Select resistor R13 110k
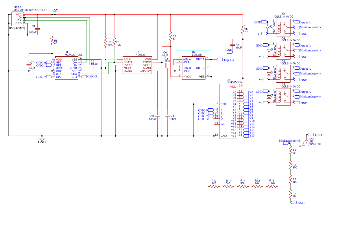Image resolution: width=338 pixels, height=239 pixels. pyautogui.click(x=271, y=186)
